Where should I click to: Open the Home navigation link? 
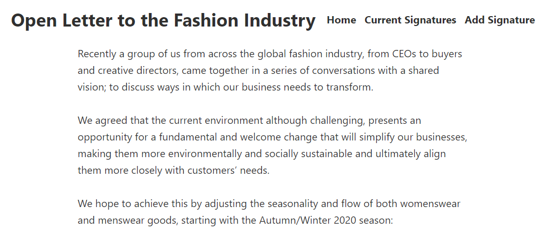point(341,20)
